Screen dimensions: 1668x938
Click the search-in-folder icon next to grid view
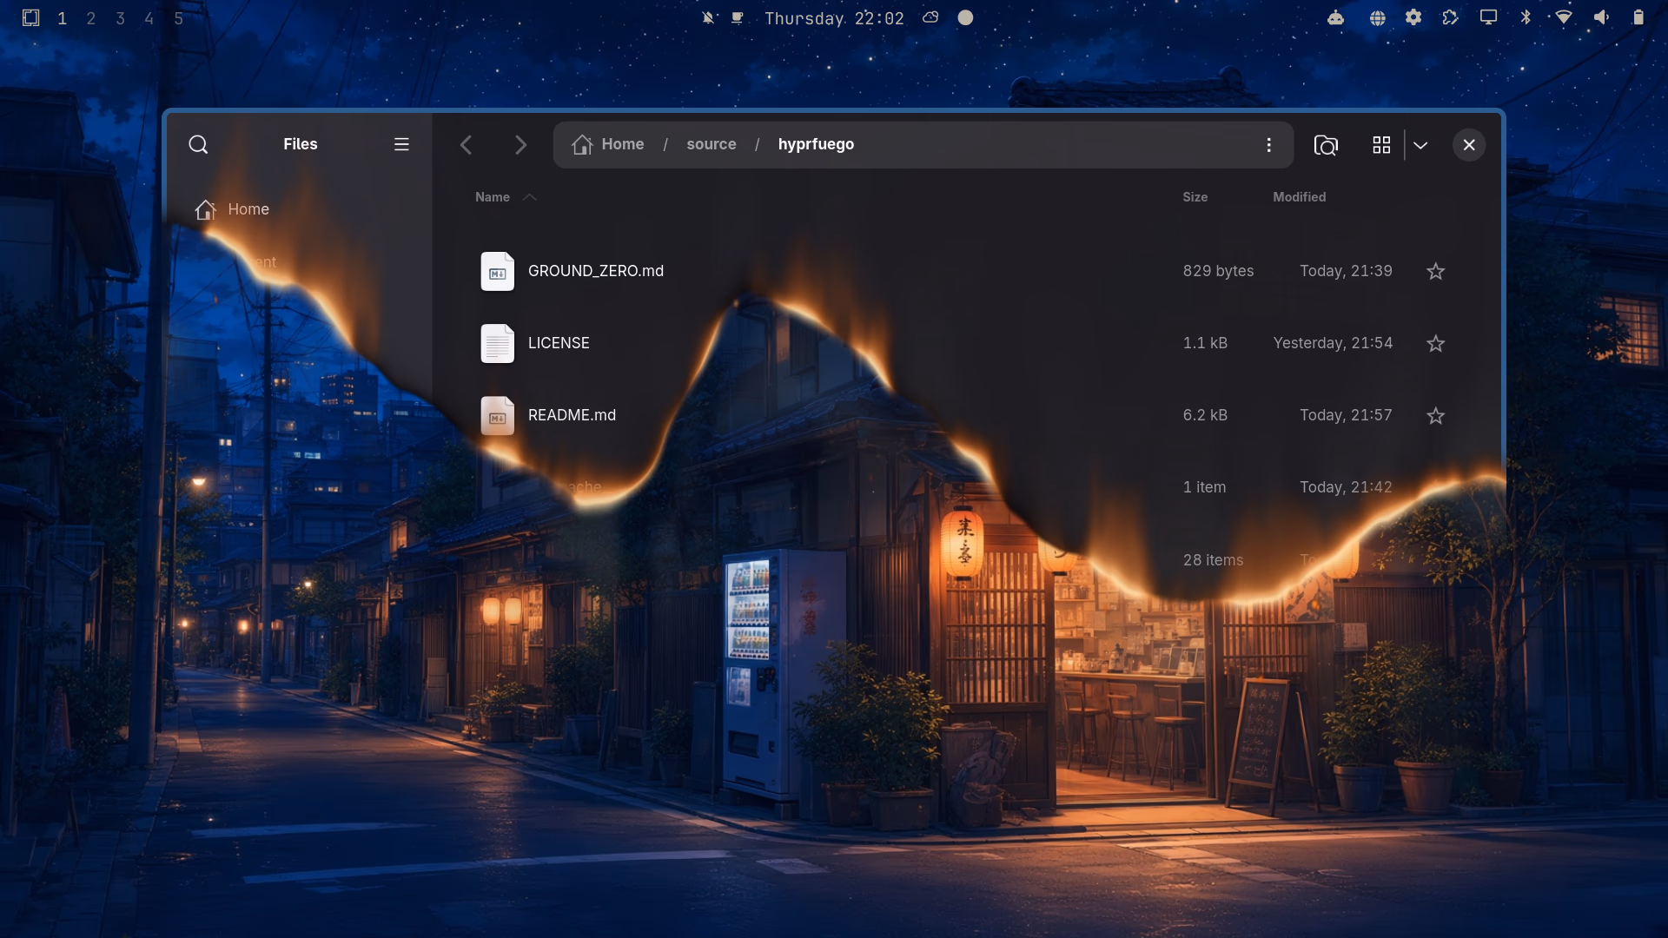(x=1326, y=145)
